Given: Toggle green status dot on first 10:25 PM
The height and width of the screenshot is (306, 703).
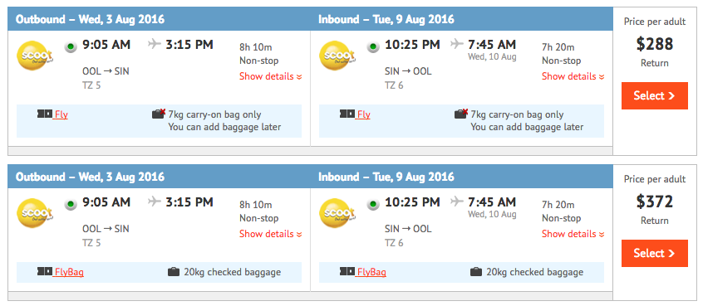Looking at the screenshot, I should (373, 46).
